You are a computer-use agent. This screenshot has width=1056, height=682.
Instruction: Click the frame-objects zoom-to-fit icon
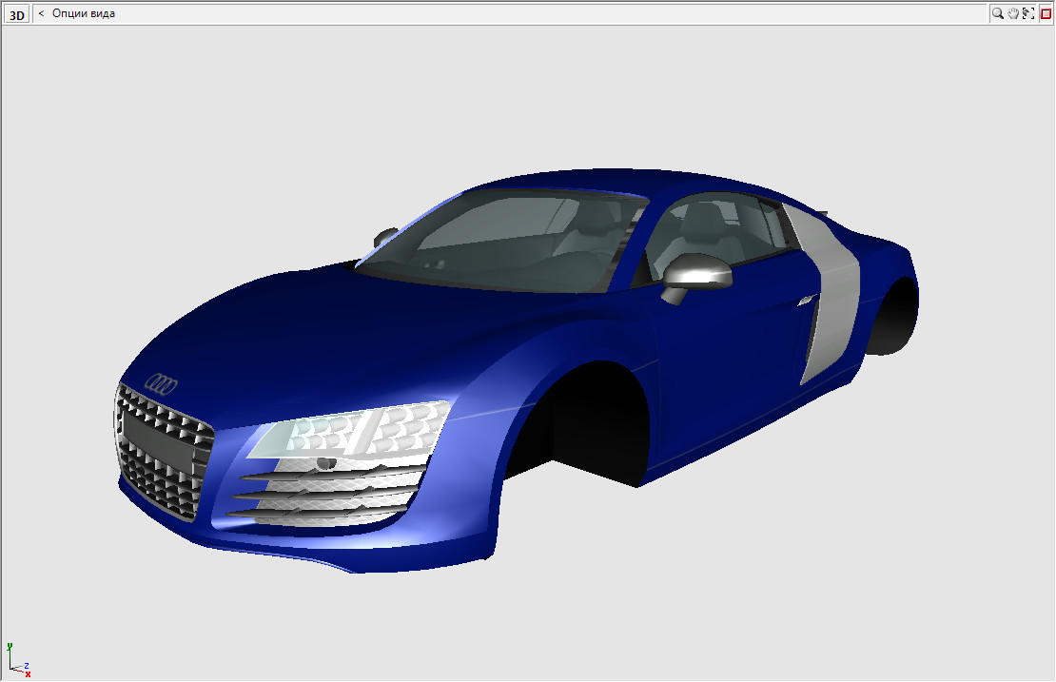(1028, 13)
